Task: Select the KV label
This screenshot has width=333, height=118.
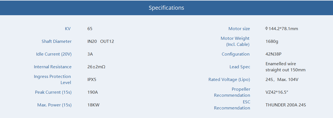Action: click(68, 28)
